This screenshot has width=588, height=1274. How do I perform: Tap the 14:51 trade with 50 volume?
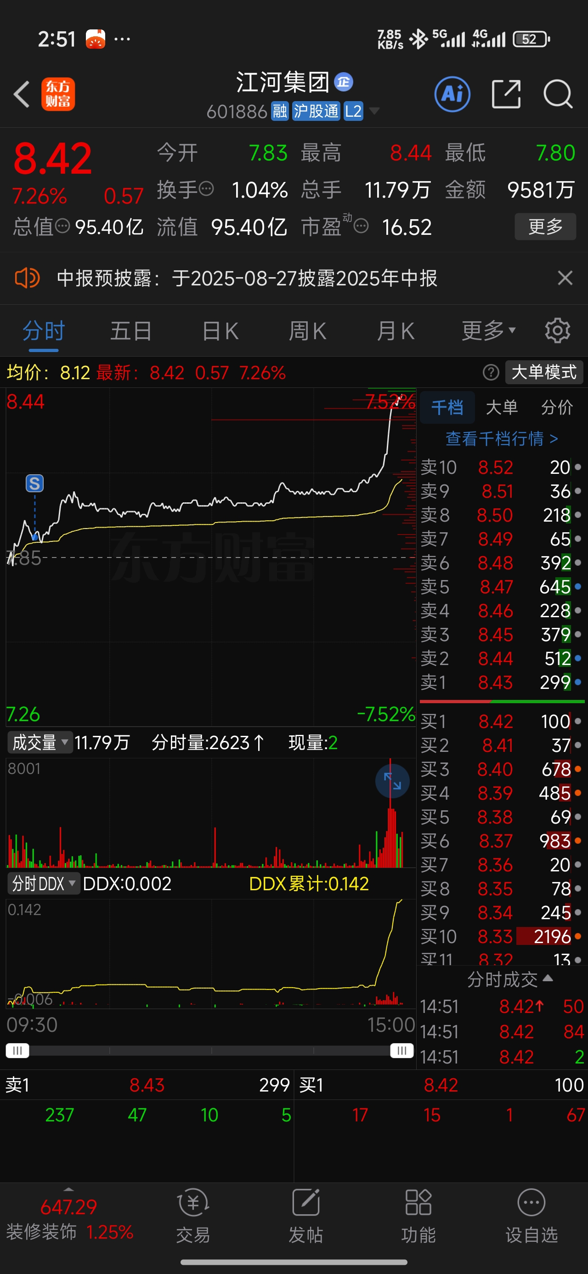[x=502, y=1006]
